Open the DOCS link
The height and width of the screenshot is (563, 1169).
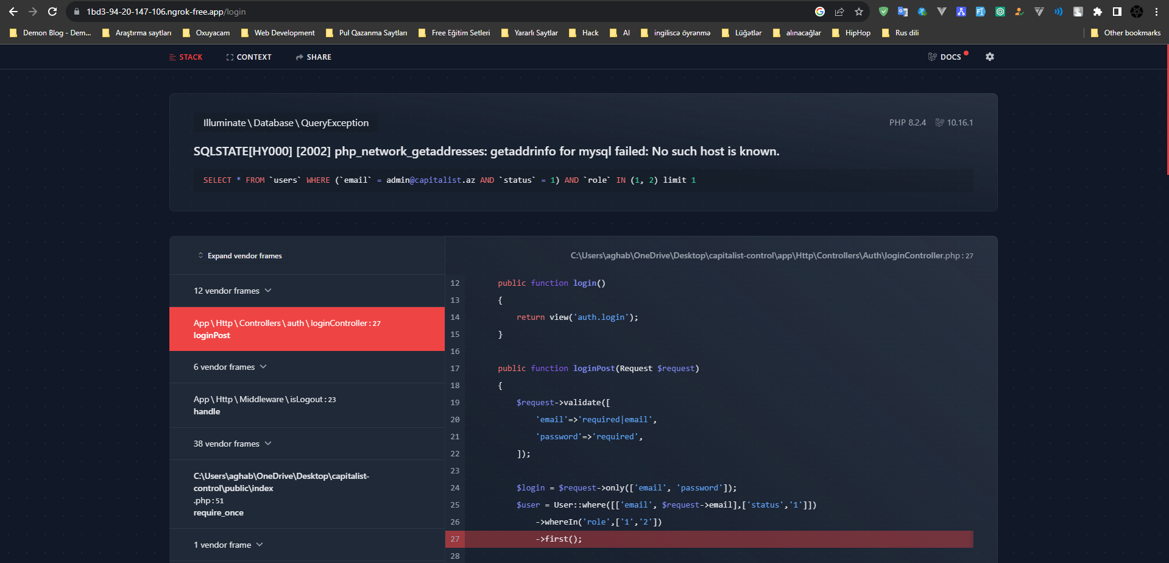pyautogui.click(x=945, y=57)
